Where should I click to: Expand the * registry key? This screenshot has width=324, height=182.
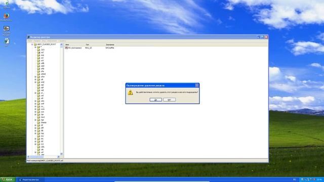coord(35,47)
